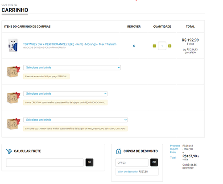
Task: Click the R$214,43 Produtos value
Action: click(x=188, y=146)
